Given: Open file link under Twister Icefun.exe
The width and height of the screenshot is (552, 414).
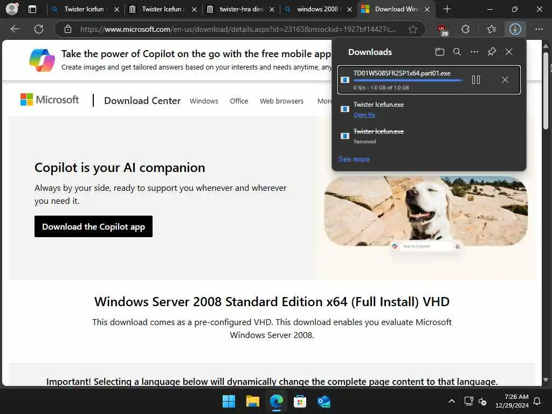Looking at the screenshot, I should click(364, 114).
